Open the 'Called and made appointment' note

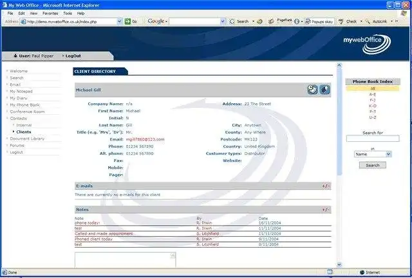[x=104, y=233]
